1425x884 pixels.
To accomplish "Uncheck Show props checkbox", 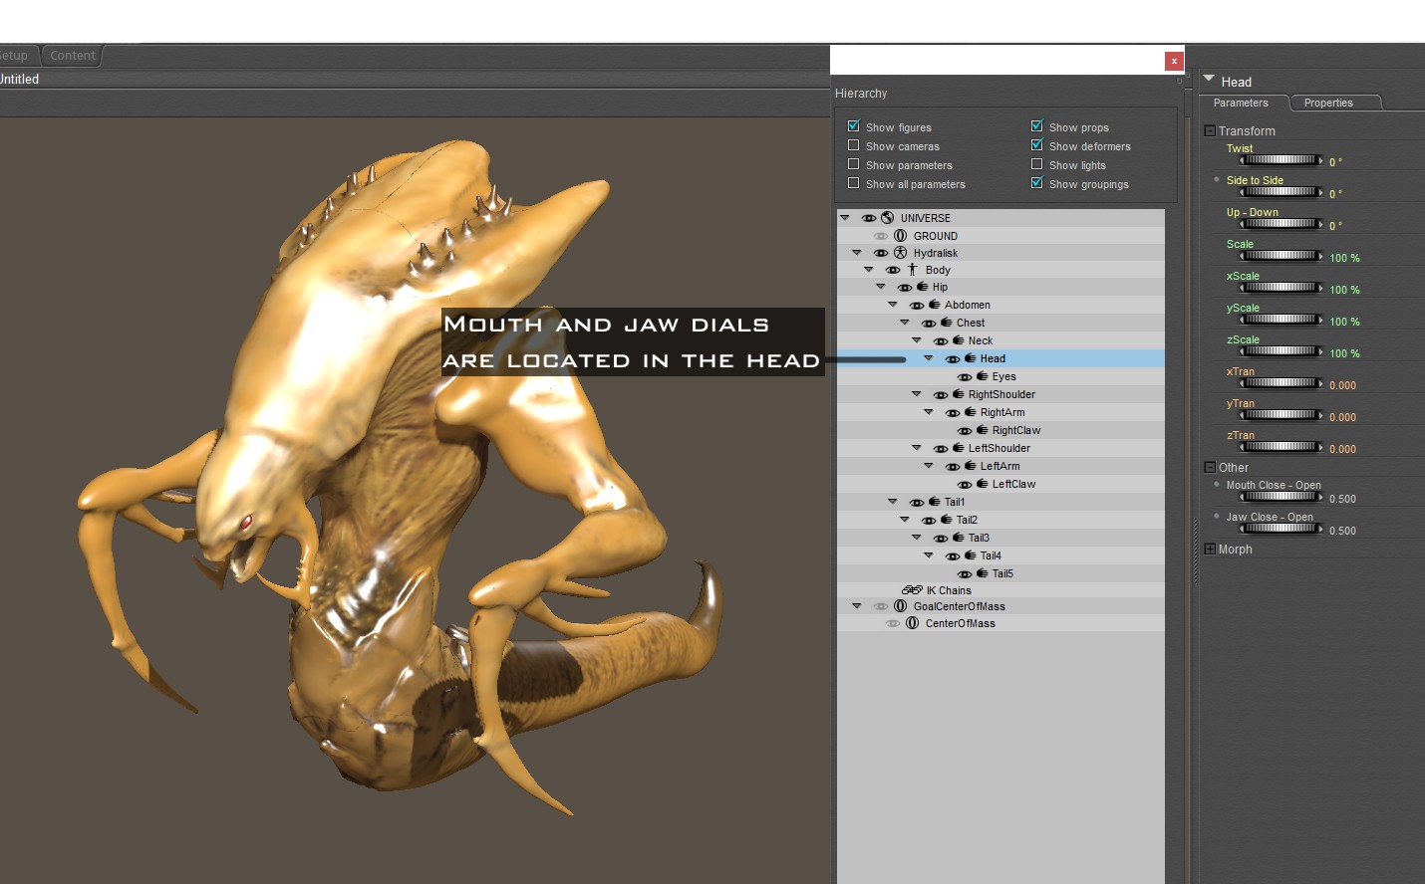I will tap(1036, 125).
